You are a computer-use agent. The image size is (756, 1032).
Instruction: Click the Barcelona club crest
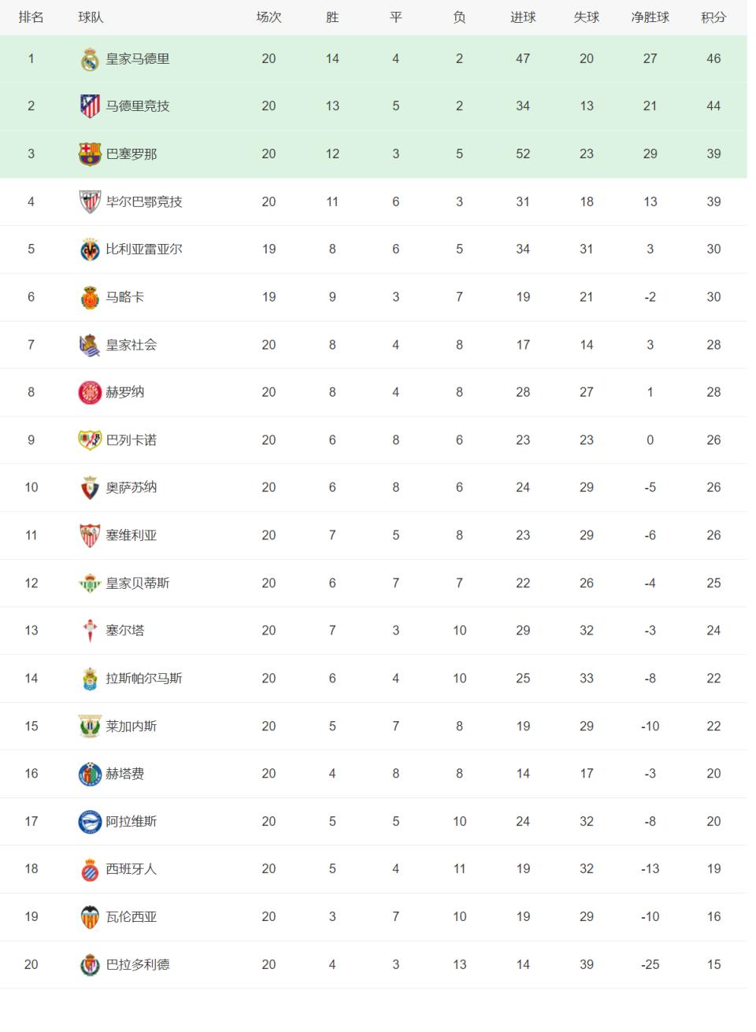tap(90, 154)
